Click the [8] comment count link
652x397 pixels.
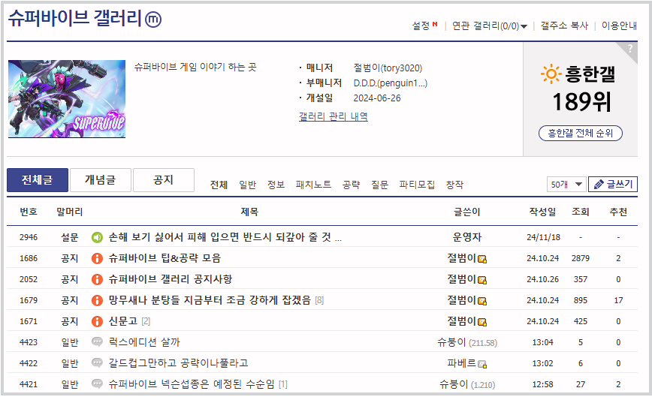(x=319, y=301)
